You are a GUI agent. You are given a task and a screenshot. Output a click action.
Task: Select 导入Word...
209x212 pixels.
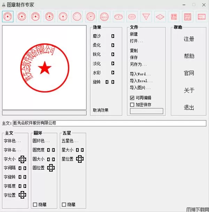pos(140,74)
